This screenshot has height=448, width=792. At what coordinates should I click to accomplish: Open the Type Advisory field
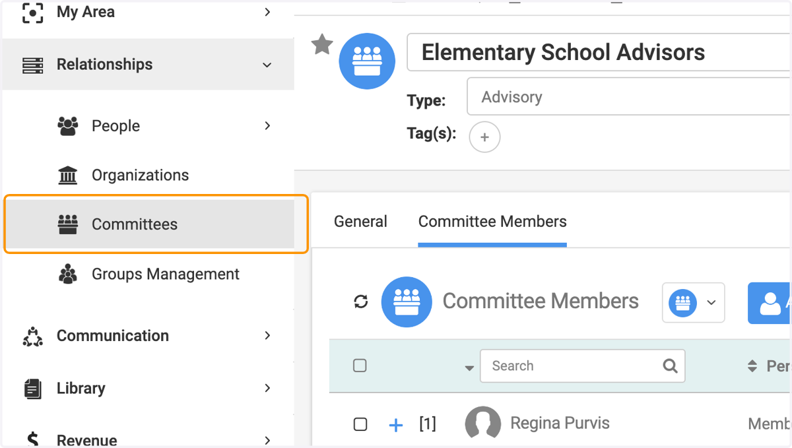point(629,97)
